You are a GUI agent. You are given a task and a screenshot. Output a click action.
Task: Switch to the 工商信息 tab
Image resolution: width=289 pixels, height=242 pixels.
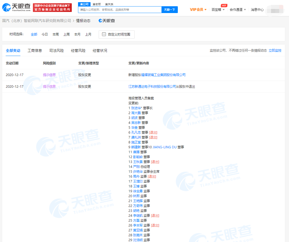click(x=35, y=51)
